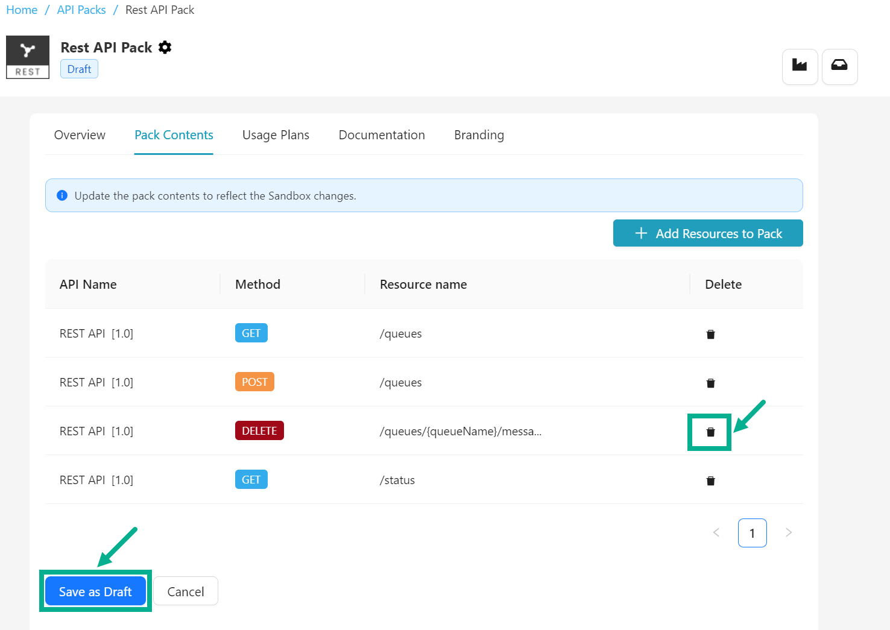Click the info icon in the blue banner
The height and width of the screenshot is (630, 890).
tap(62, 195)
